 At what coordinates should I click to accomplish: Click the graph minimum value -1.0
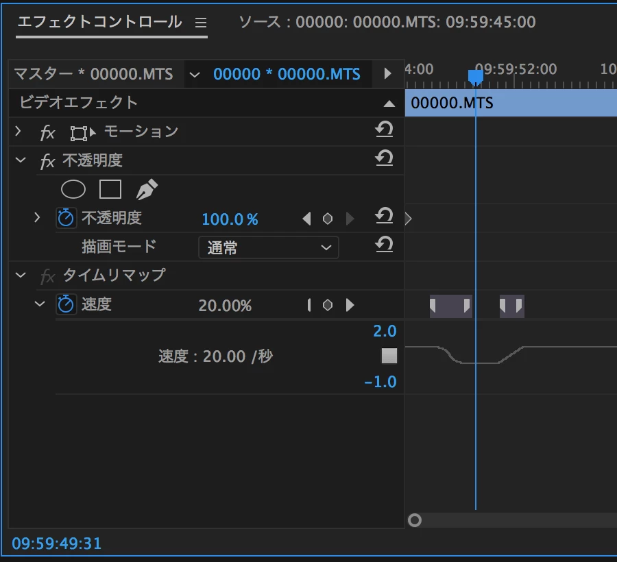(x=380, y=382)
